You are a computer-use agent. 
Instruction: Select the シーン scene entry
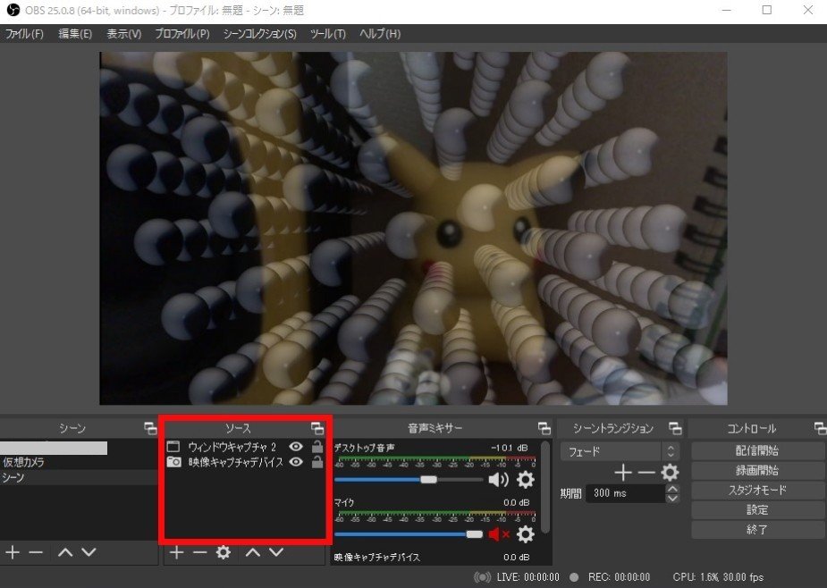click(79, 477)
